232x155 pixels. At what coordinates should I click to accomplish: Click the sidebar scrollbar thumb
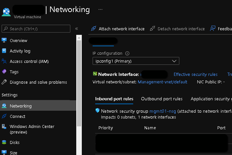(79, 83)
